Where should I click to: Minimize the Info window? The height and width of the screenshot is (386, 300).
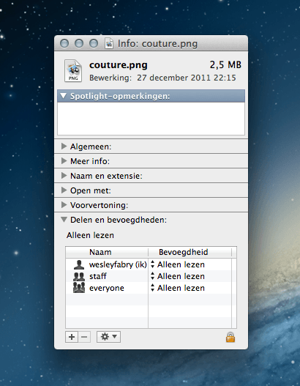click(x=79, y=43)
